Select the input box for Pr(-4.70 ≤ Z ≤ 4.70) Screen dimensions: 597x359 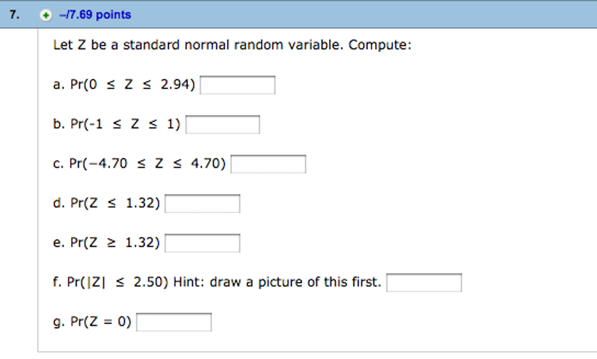point(268,164)
